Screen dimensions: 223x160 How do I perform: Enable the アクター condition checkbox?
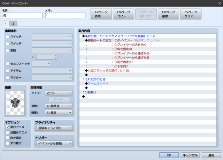point(8,77)
